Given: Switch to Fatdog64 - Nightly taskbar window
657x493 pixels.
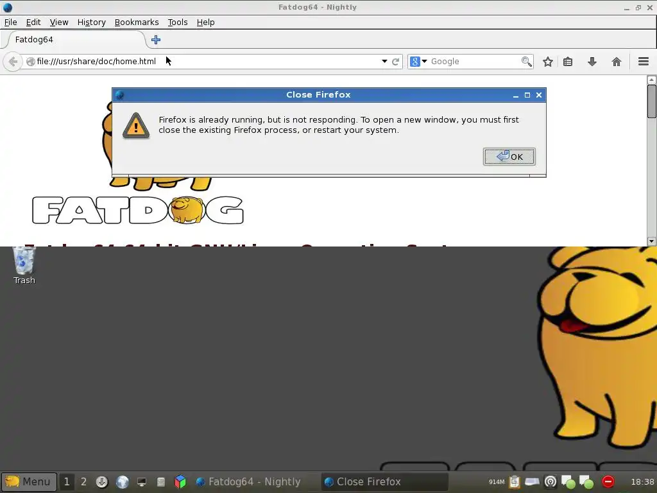Looking at the screenshot, I should point(255,481).
